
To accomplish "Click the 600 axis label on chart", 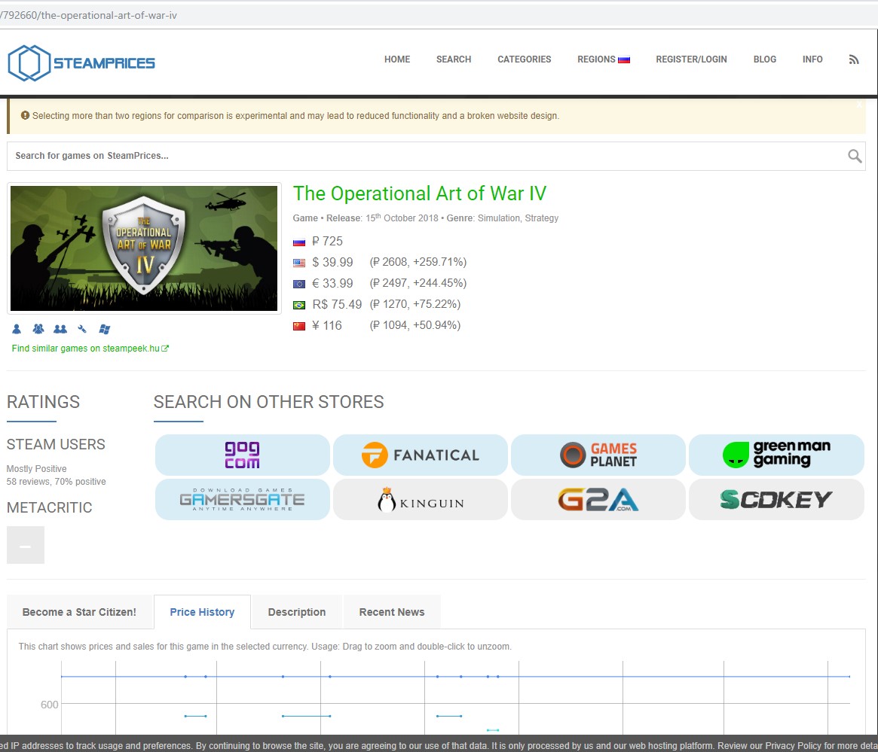I will click(49, 705).
